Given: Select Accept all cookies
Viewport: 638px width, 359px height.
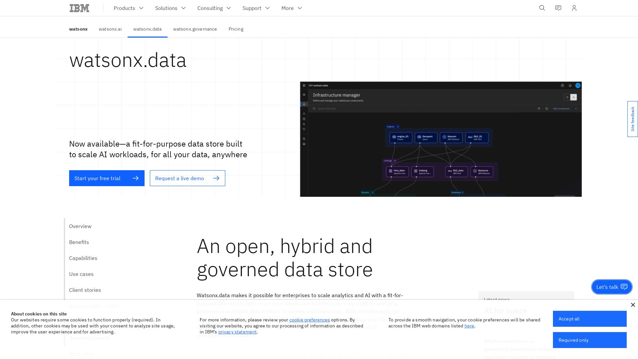Looking at the screenshot, I should point(589,319).
